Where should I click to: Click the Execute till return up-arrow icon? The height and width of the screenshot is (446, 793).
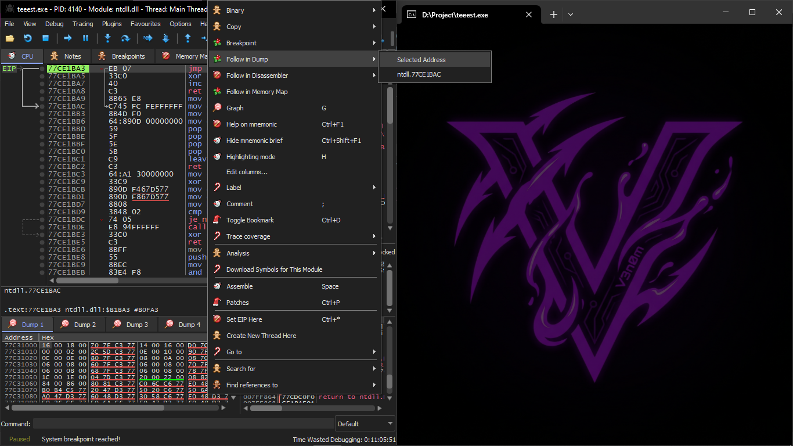(x=188, y=38)
